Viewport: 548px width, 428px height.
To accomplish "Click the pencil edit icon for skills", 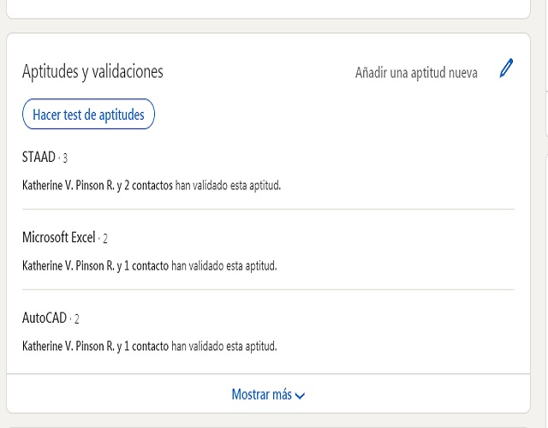I will pos(506,69).
